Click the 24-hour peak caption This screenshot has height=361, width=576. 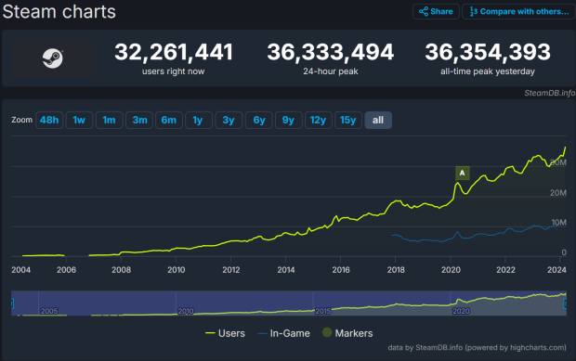[330, 71]
